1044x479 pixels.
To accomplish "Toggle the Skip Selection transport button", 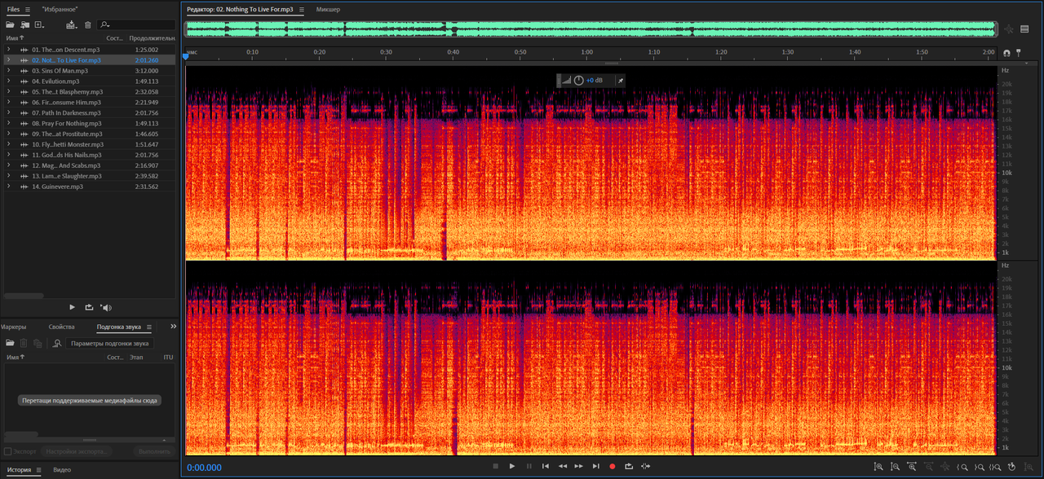I will pos(646,466).
